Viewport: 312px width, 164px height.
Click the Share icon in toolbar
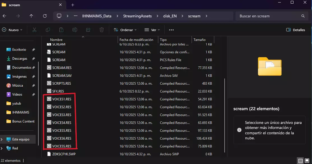[88, 30]
